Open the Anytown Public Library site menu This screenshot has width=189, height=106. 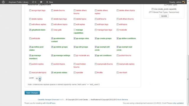click(x=18, y=2)
